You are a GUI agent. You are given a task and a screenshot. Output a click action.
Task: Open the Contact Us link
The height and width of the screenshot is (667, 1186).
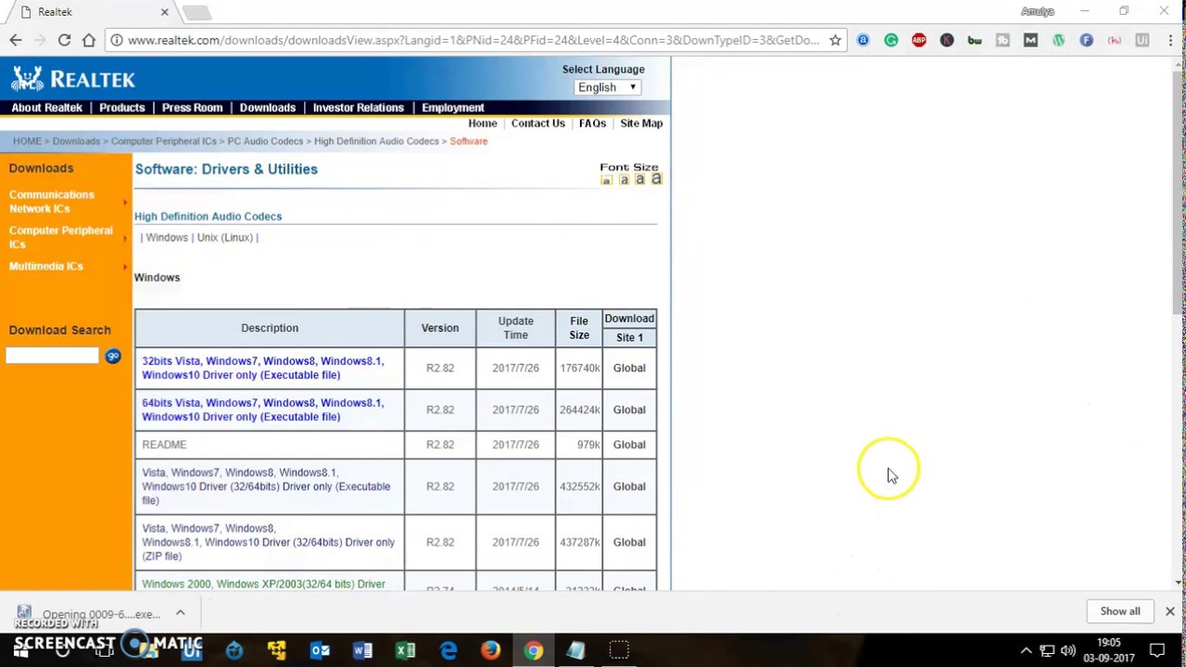[x=537, y=123]
